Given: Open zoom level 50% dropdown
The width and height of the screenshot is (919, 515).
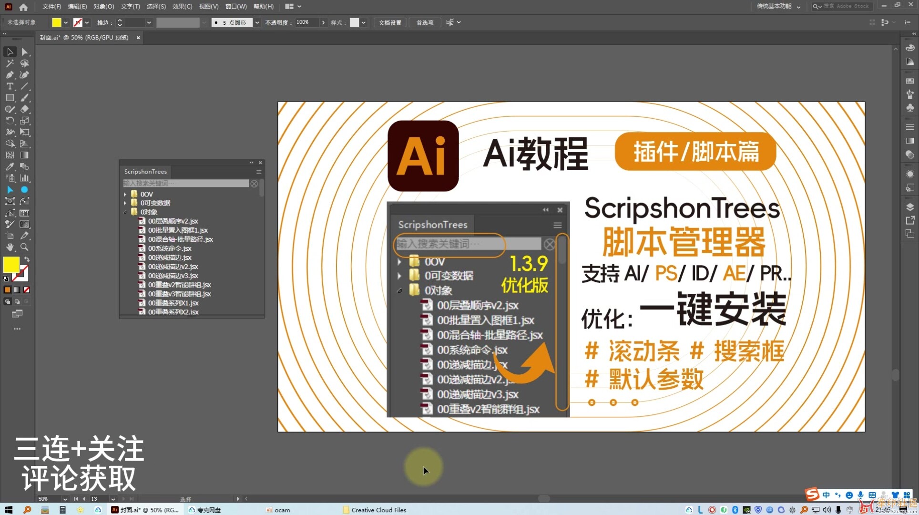Looking at the screenshot, I should (65, 499).
